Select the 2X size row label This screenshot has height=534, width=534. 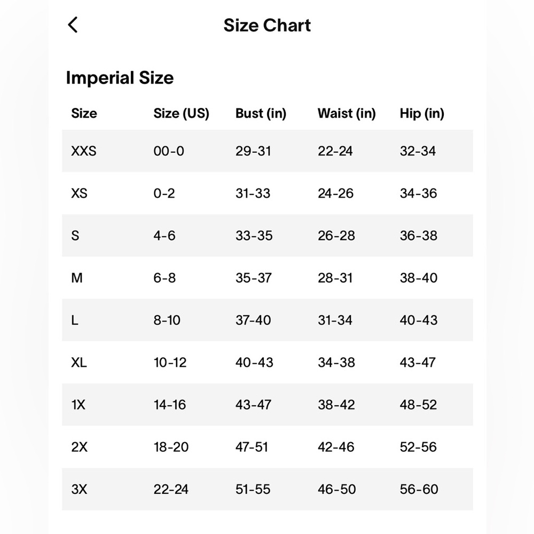[80, 447]
